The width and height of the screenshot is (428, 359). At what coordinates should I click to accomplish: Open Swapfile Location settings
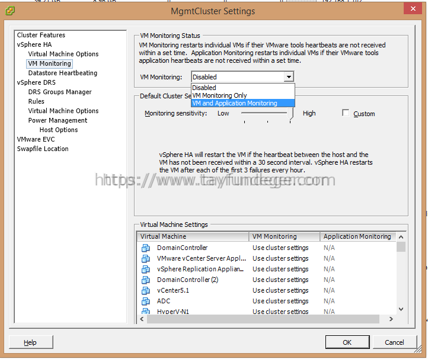click(43, 149)
